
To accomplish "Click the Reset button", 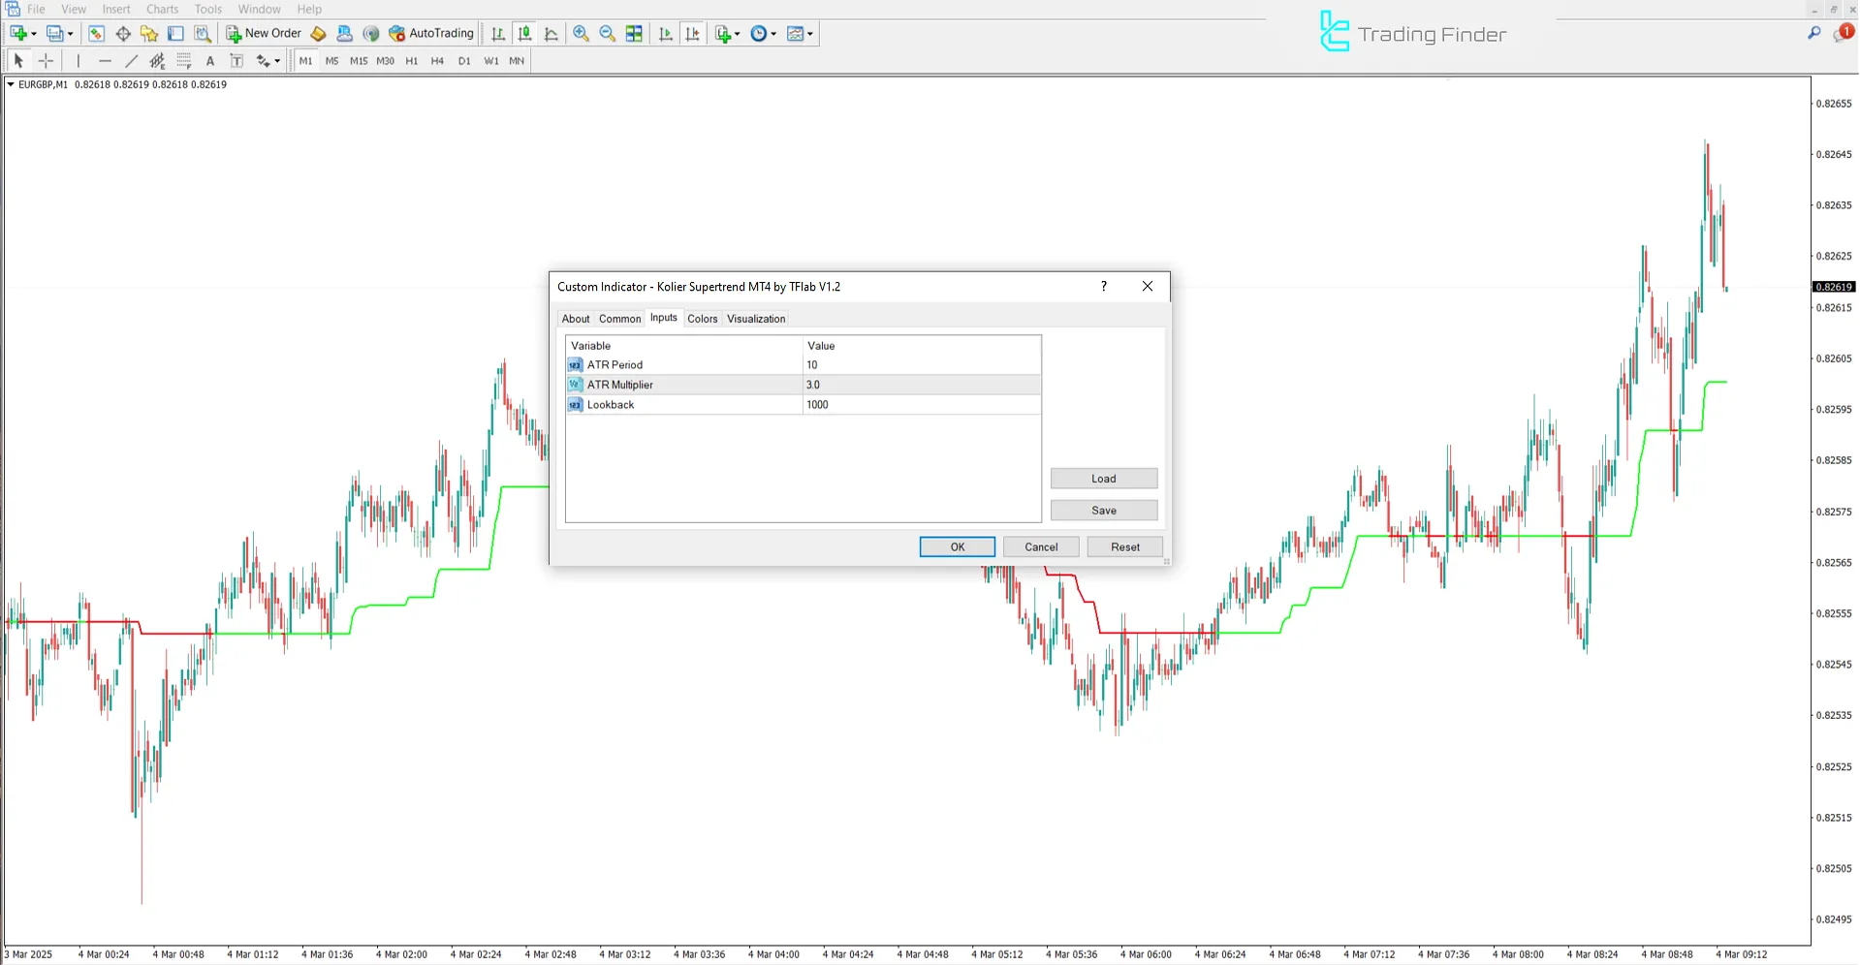I will [1124, 546].
